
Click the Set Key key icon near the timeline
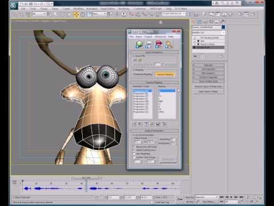[180, 199]
